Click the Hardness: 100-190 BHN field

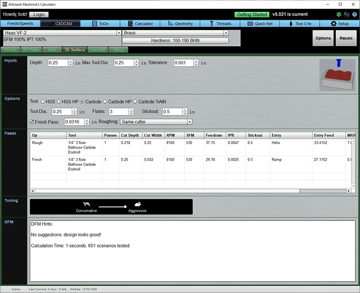177,41
